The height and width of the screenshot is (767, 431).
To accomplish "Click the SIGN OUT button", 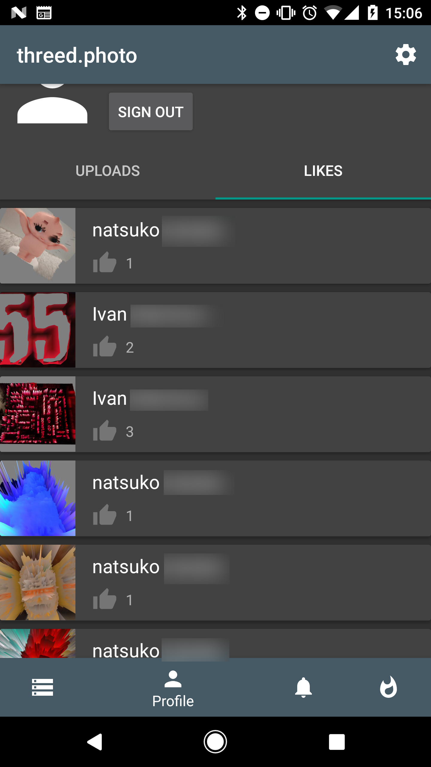I will (x=151, y=111).
